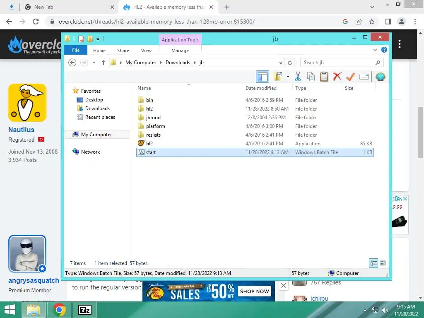Click Chrome reload page button

(36, 22)
